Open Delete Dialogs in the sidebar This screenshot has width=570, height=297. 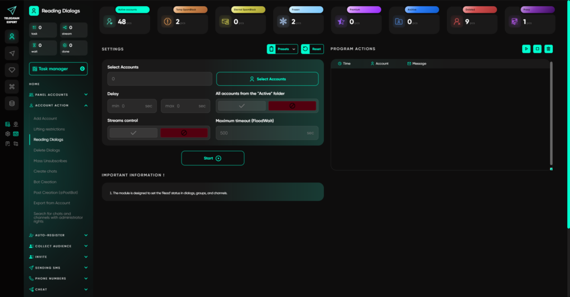[x=47, y=150]
